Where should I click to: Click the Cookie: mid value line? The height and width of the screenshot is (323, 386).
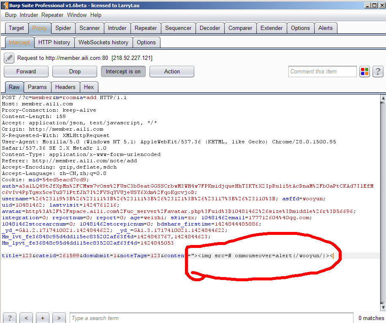(45, 180)
